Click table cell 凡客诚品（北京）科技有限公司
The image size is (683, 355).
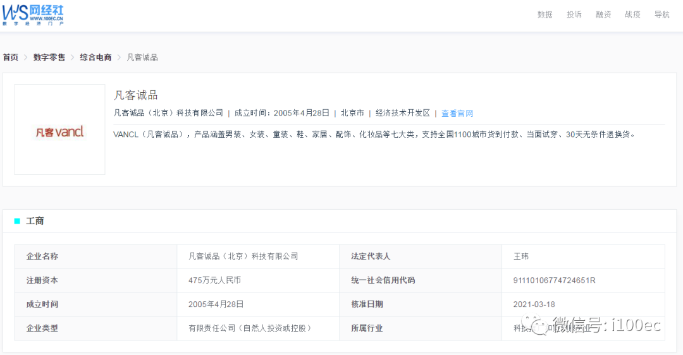[243, 256]
